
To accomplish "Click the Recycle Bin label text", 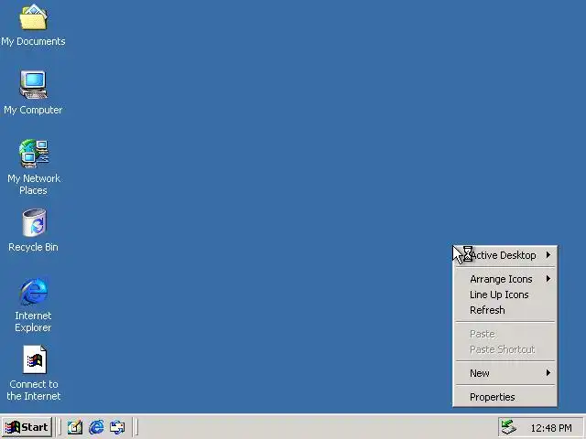I will click(33, 247).
